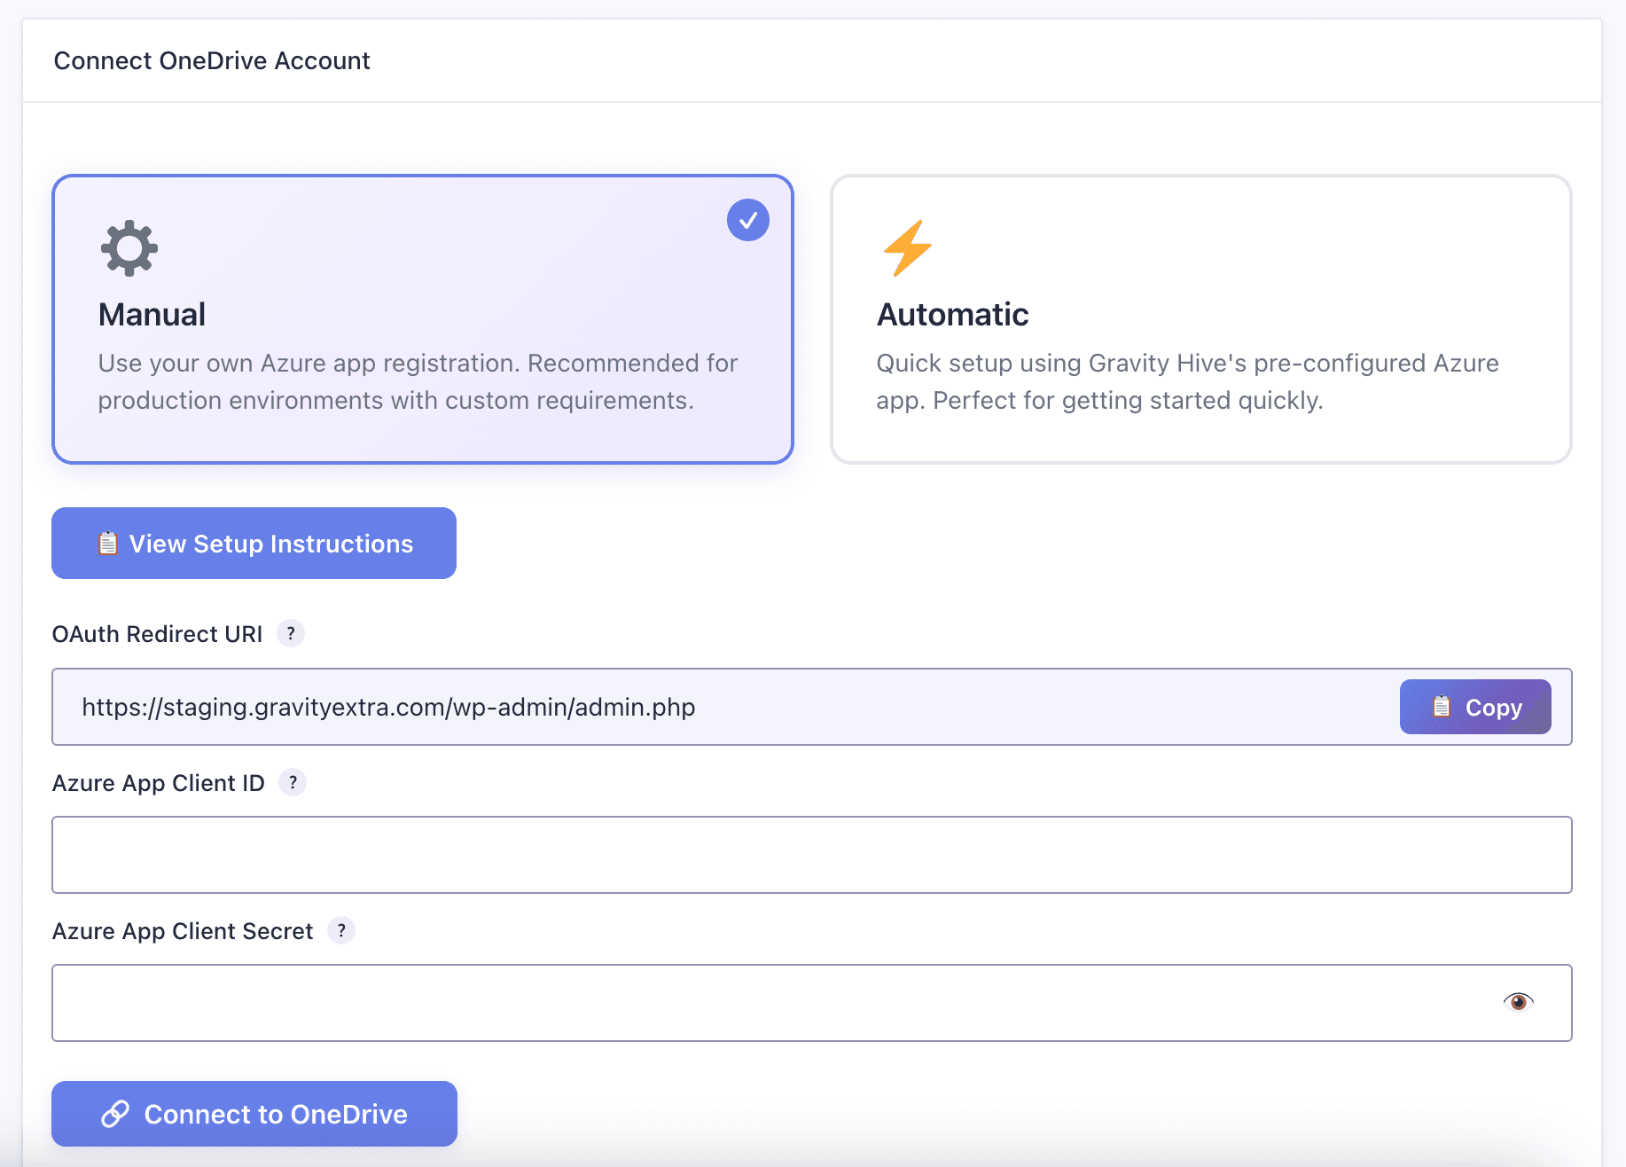
Task: Click the gear icon on Manual card
Action: [129, 248]
